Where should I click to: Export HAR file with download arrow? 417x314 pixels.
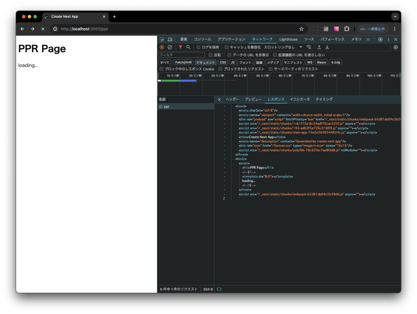pyautogui.click(x=327, y=47)
